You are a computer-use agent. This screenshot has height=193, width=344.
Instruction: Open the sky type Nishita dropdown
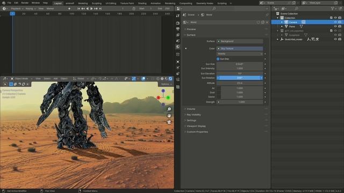coord(240,54)
